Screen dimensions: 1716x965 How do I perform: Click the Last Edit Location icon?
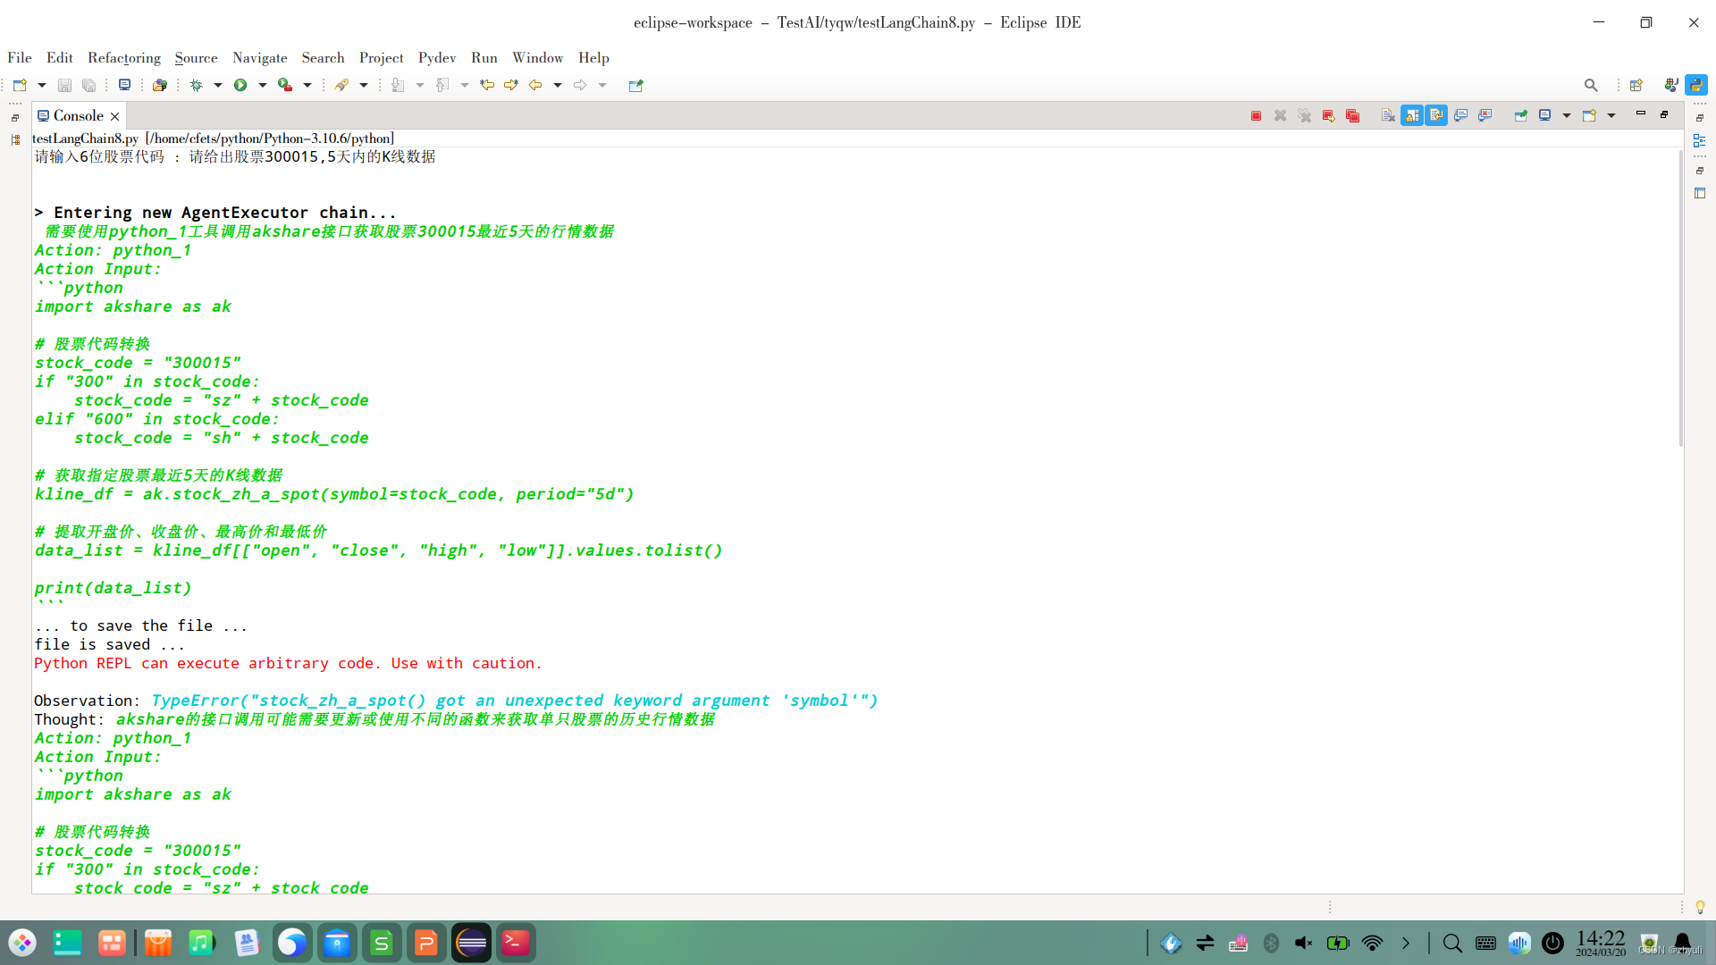coord(487,85)
